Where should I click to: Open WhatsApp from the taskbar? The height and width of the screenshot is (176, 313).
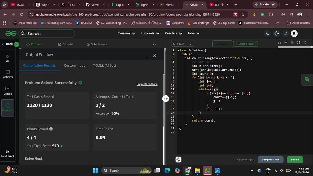point(207,171)
